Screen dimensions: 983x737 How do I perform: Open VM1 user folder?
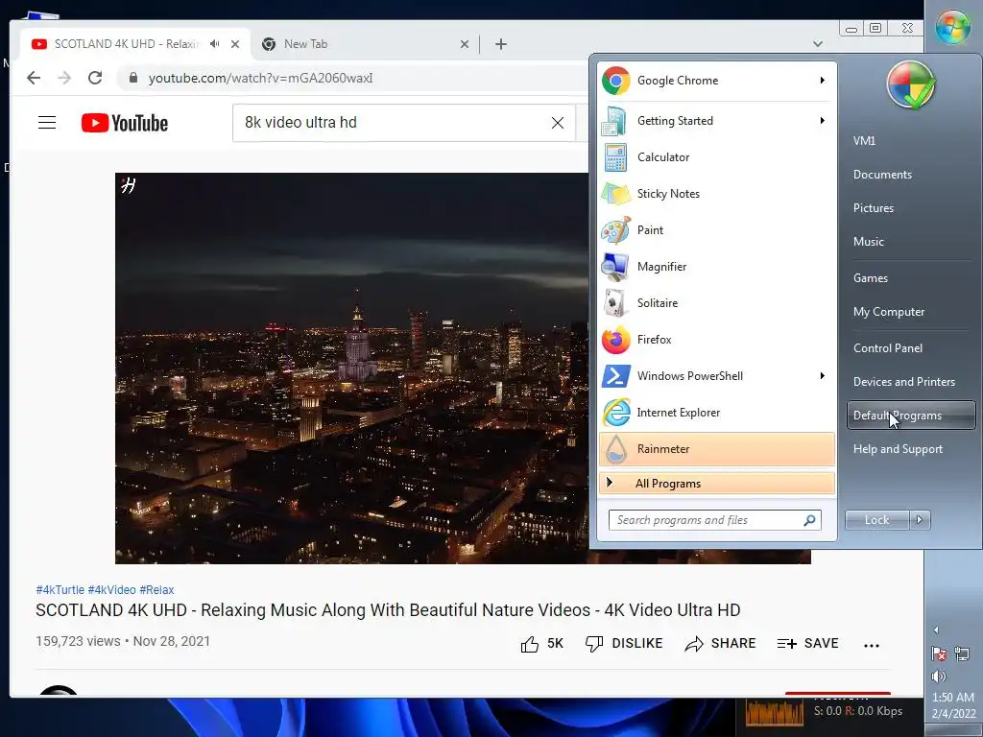pos(864,141)
